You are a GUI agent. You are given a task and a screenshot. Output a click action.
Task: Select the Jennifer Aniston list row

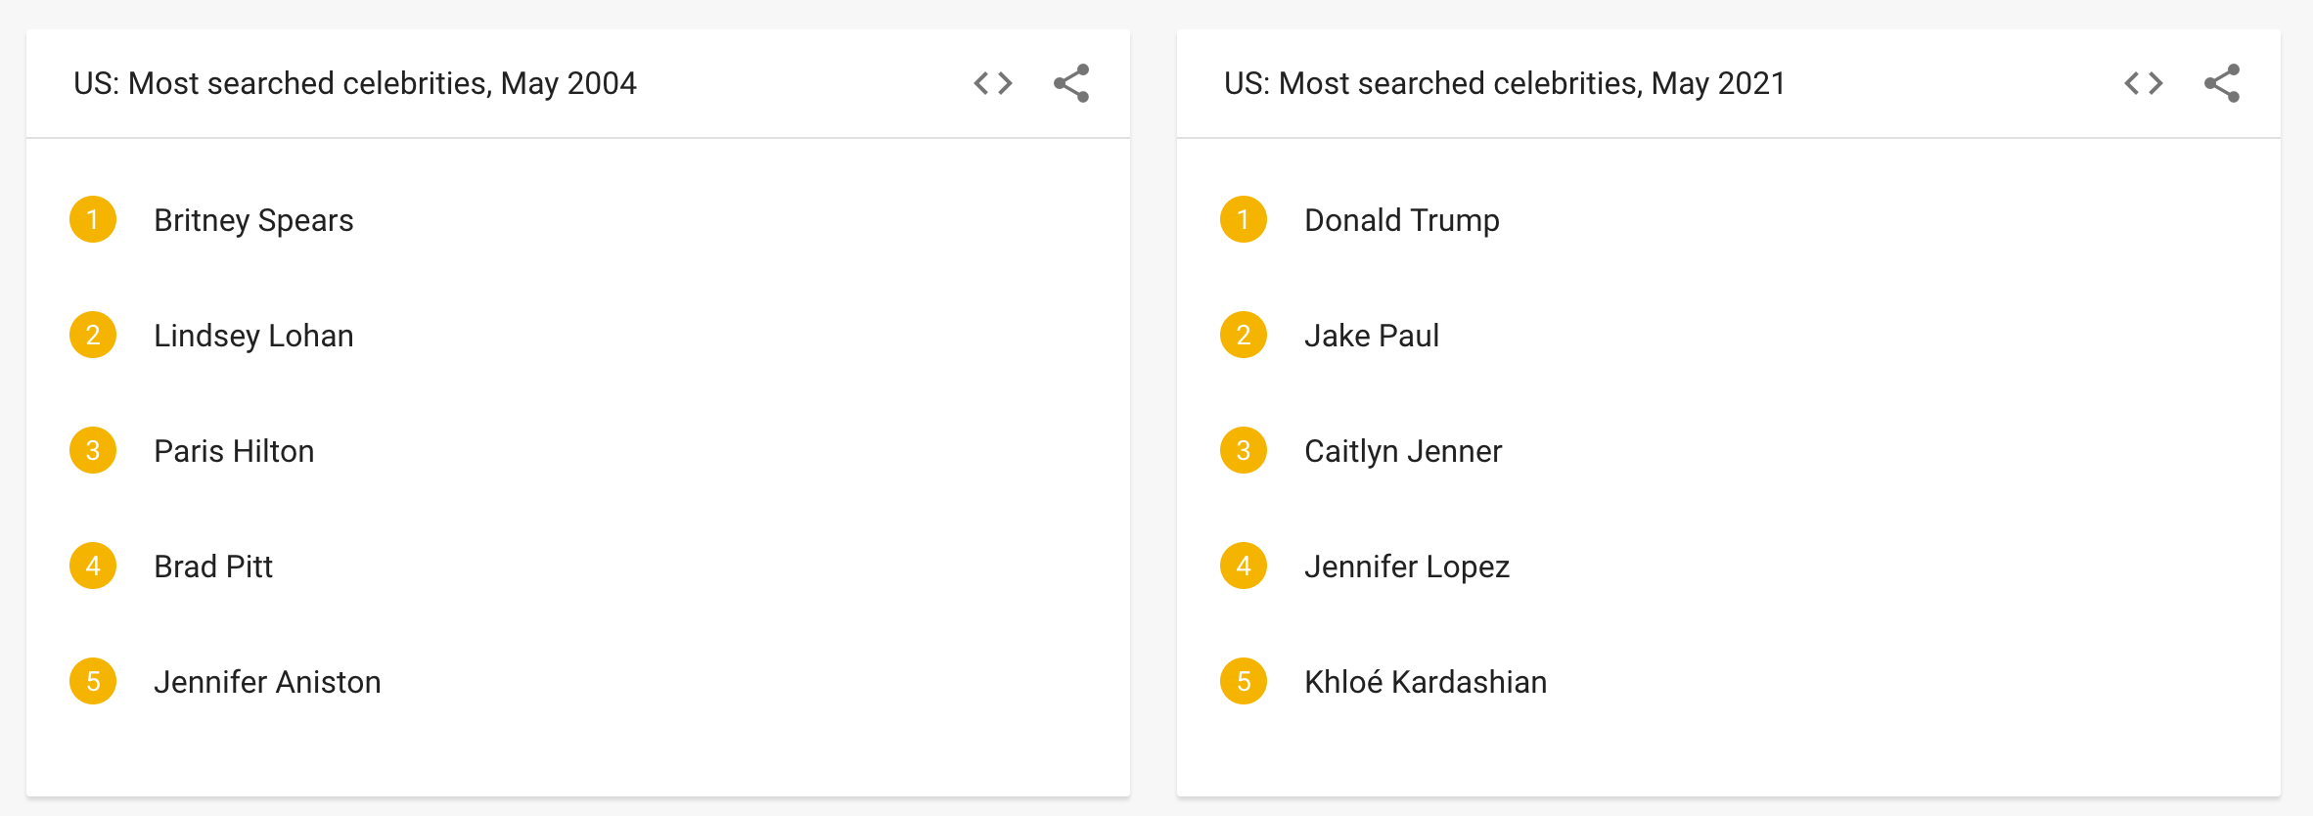[x=267, y=682]
